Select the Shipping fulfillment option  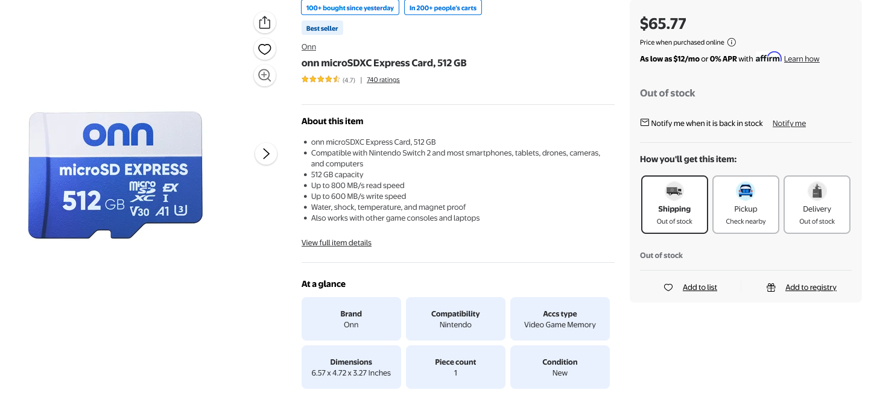tap(674, 204)
